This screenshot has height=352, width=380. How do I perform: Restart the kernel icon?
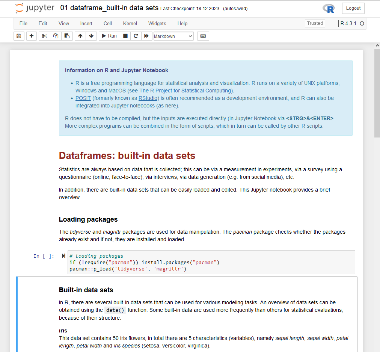pos(136,36)
